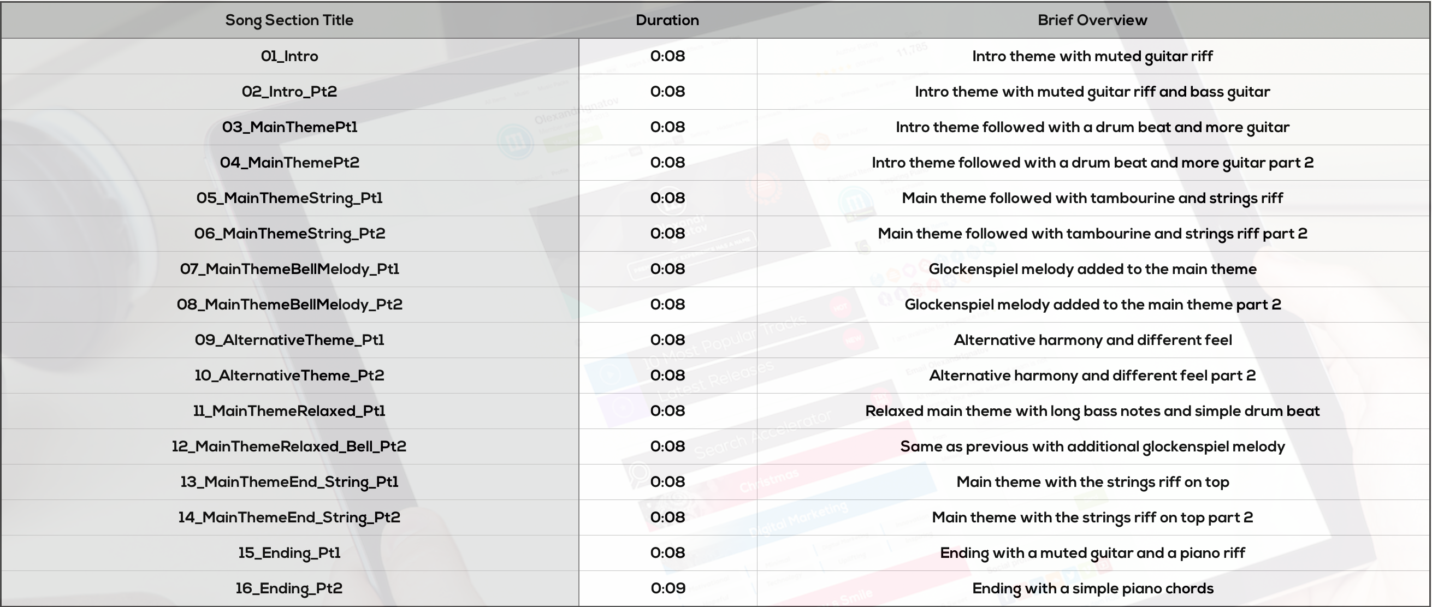This screenshot has width=1432, height=607.
Task: Select the '08_MainThemeBellMelody_Pt2' cell
Action: 289,305
